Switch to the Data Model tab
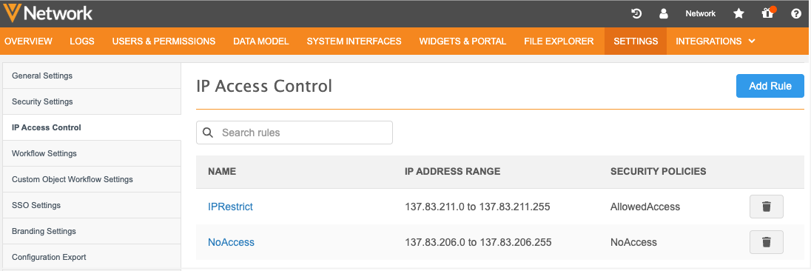The width and height of the screenshot is (811, 271). point(260,41)
